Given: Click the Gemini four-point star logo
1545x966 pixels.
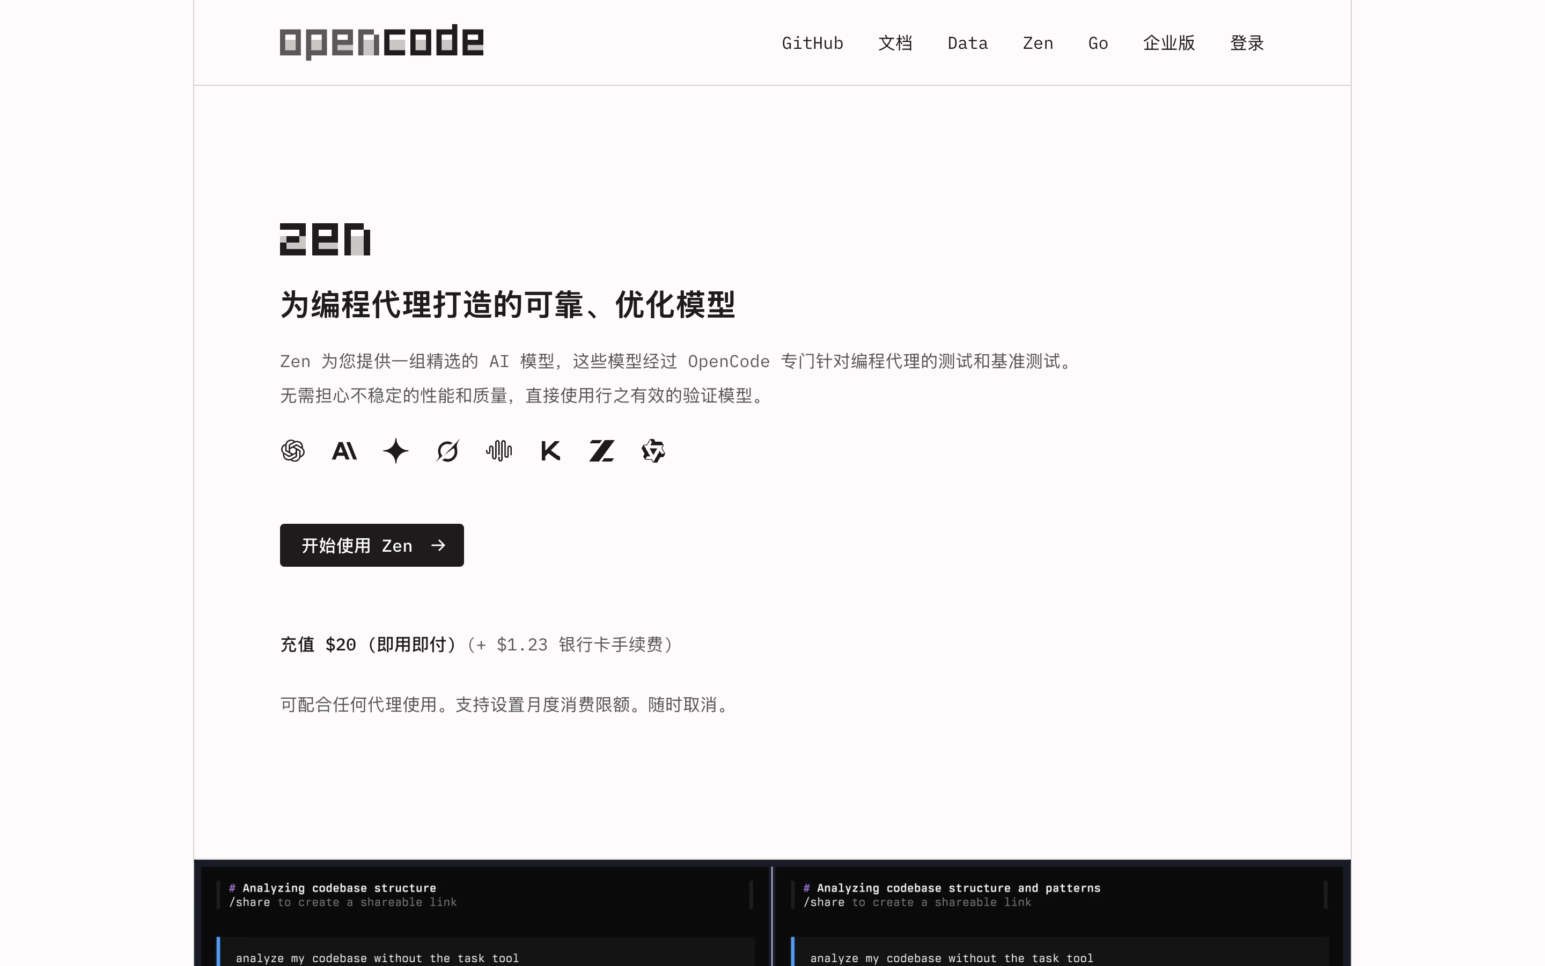Looking at the screenshot, I should (396, 451).
